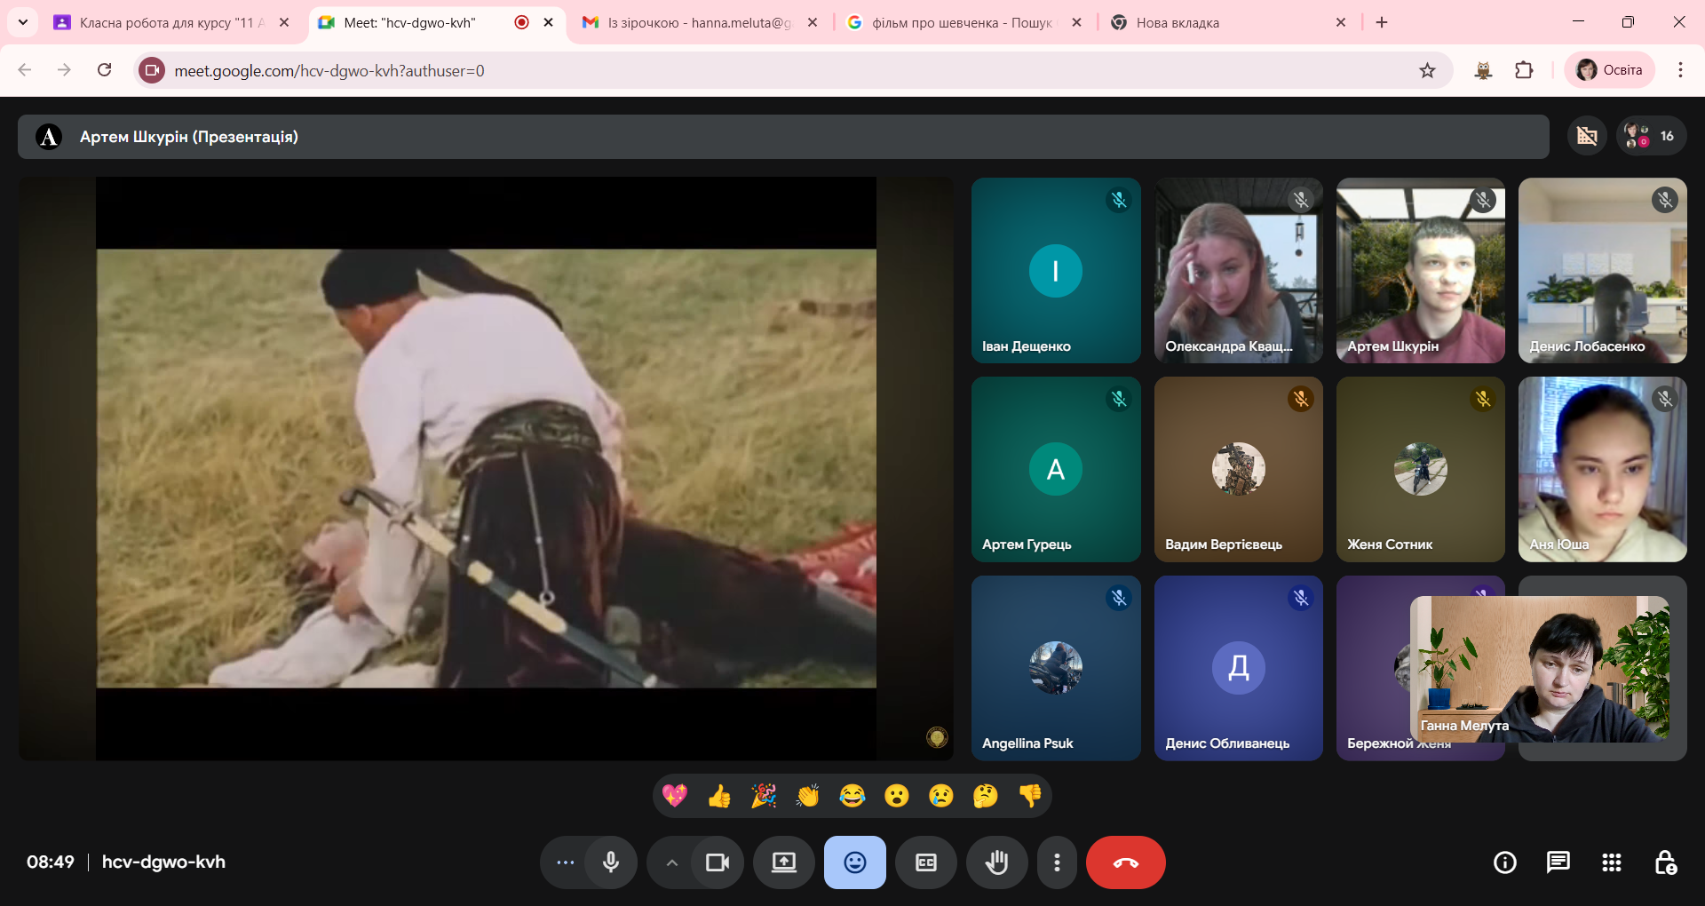Show all 16 participants

click(1652, 136)
